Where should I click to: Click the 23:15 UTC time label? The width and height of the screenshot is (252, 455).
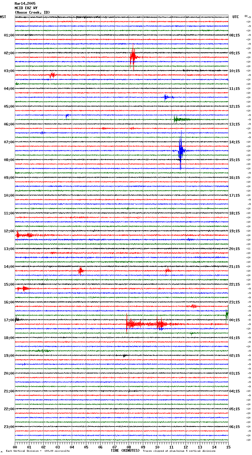235,302
